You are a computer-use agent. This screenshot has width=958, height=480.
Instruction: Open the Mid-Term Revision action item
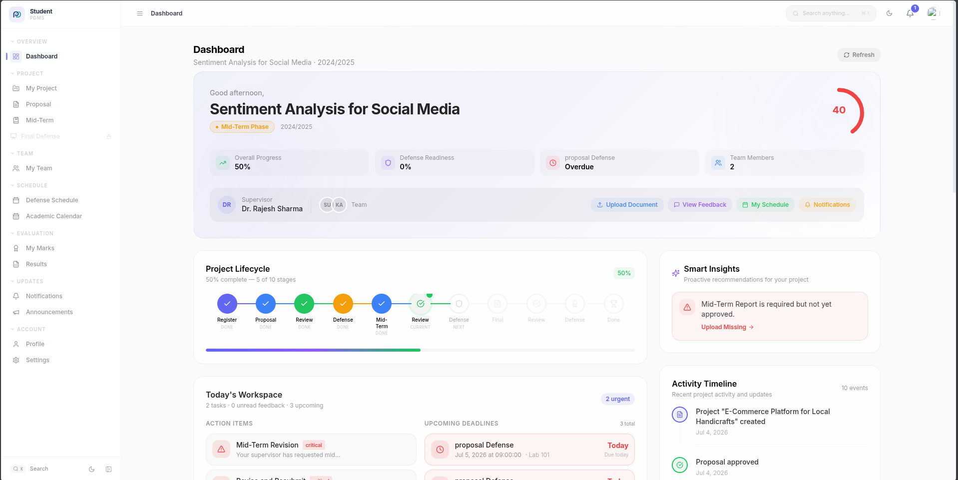coord(311,450)
